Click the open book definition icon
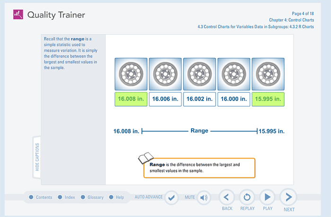Viewport: 331px width, 217px height. click(x=146, y=158)
